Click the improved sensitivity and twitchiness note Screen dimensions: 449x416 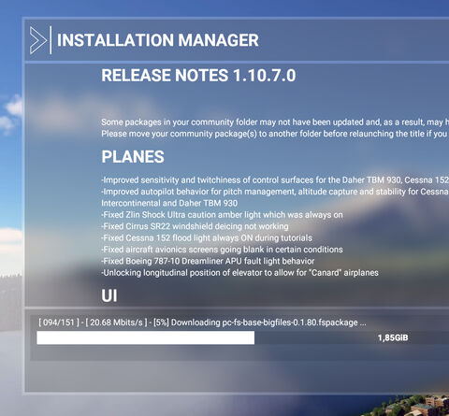(x=275, y=180)
